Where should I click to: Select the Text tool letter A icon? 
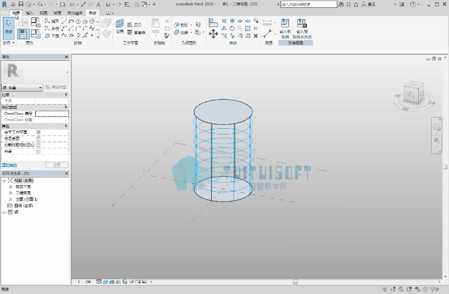pos(98,4)
